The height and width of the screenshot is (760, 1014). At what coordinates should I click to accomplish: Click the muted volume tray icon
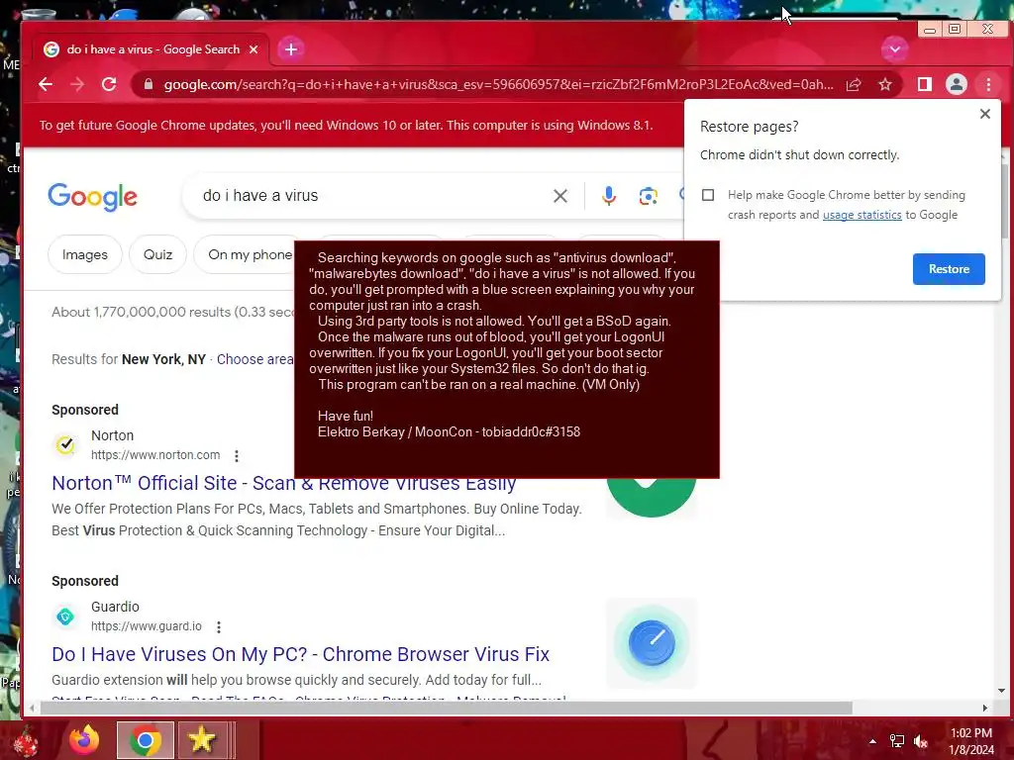921,741
